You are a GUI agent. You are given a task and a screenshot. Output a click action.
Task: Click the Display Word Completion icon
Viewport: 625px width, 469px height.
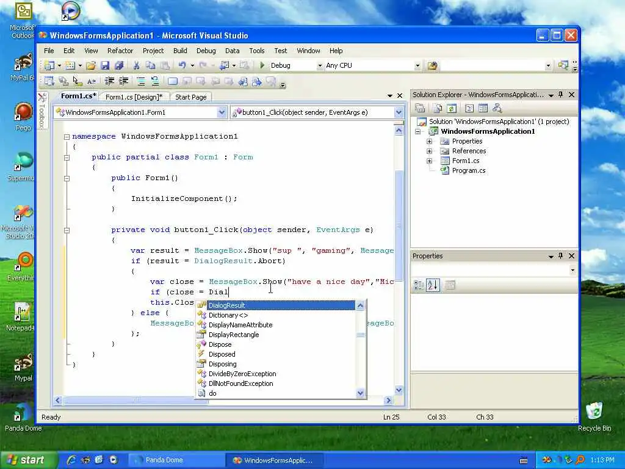92,81
